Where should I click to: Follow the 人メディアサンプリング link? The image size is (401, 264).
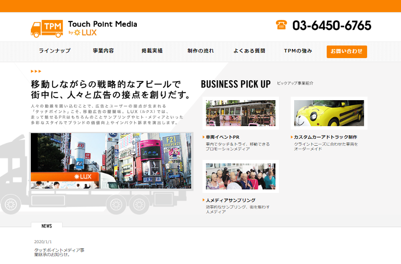coord(231,200)
